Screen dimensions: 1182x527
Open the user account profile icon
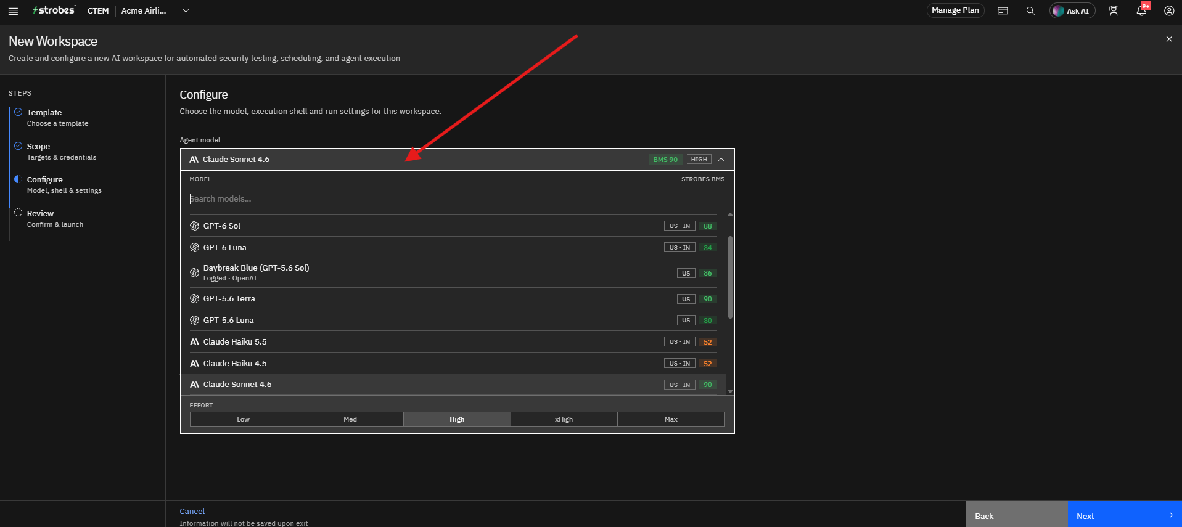[1169, 11]
